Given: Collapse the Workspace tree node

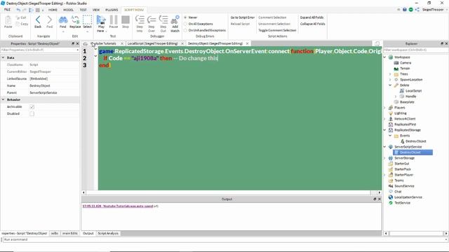Looking at the screenshot, I should coord(385,57).
